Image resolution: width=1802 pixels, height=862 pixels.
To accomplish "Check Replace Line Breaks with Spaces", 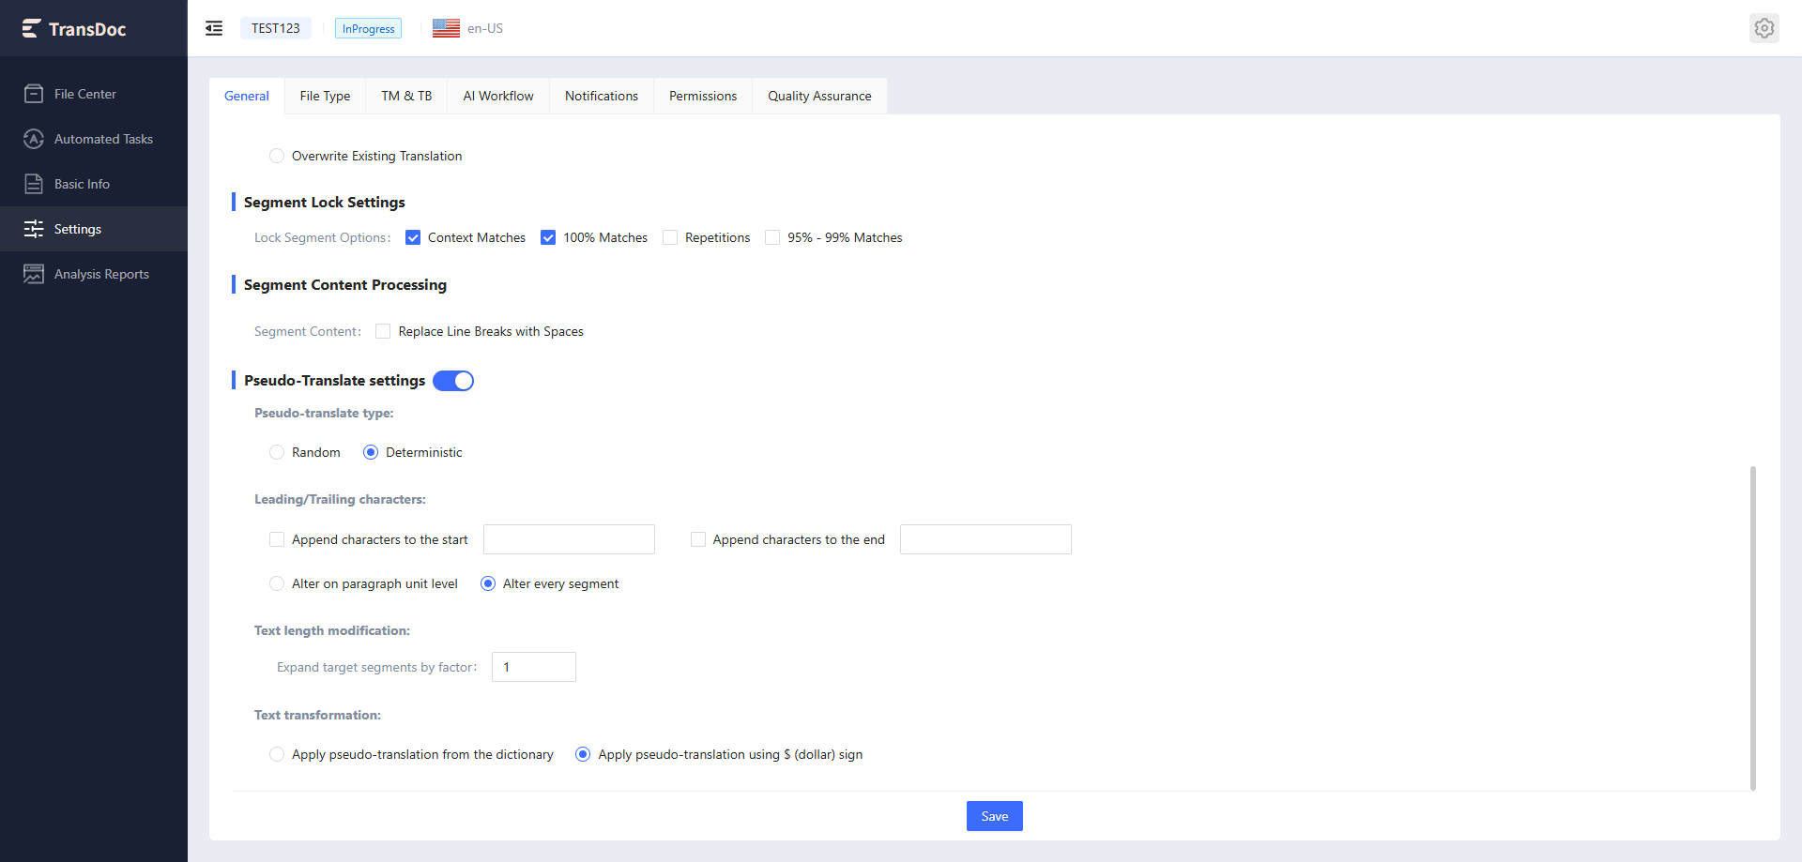I will (x=383, y=331).
